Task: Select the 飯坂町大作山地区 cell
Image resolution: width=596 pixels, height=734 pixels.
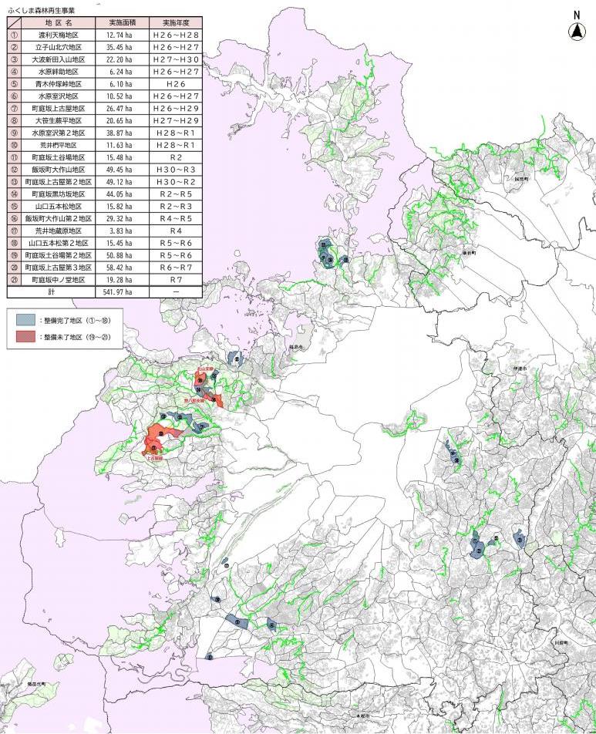Action: click(x=59, y=170)
